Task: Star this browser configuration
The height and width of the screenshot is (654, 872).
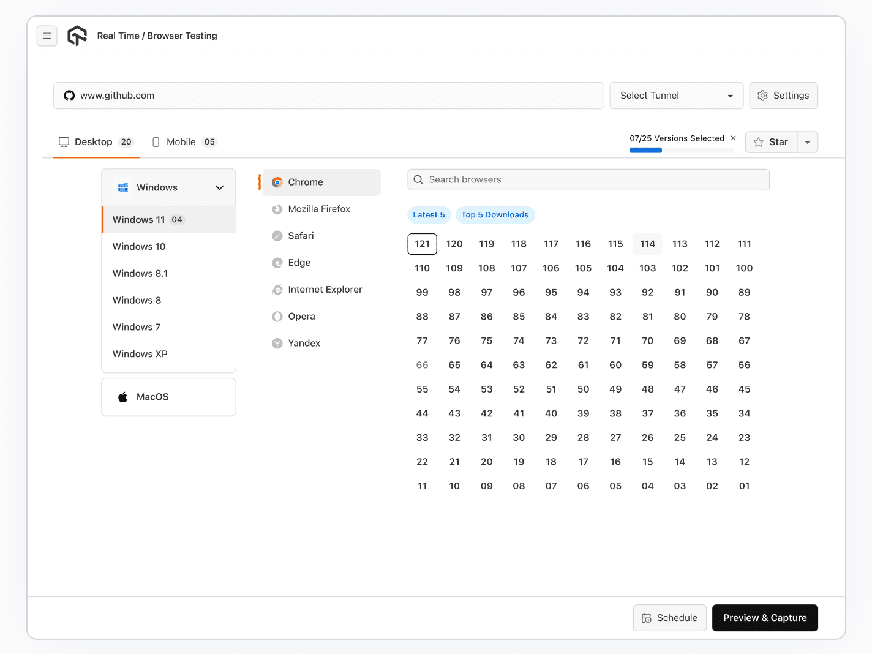Action: coord(772,141)
